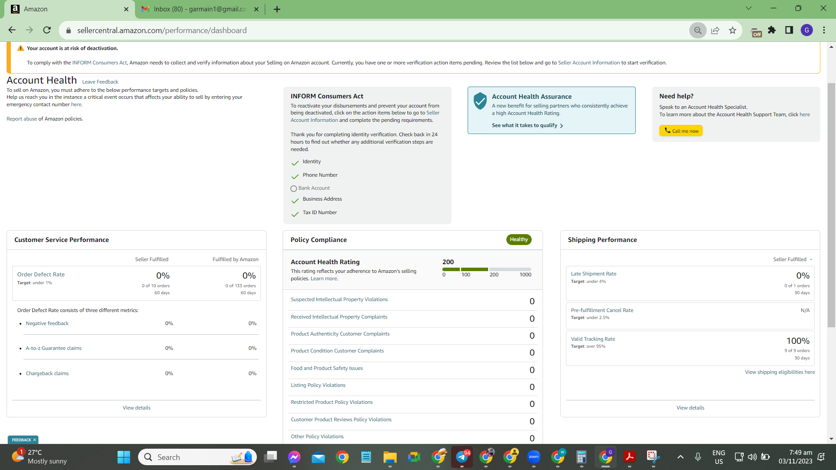
Task: Open Seller Account Information link in warning banner
Action: (589, 63)
